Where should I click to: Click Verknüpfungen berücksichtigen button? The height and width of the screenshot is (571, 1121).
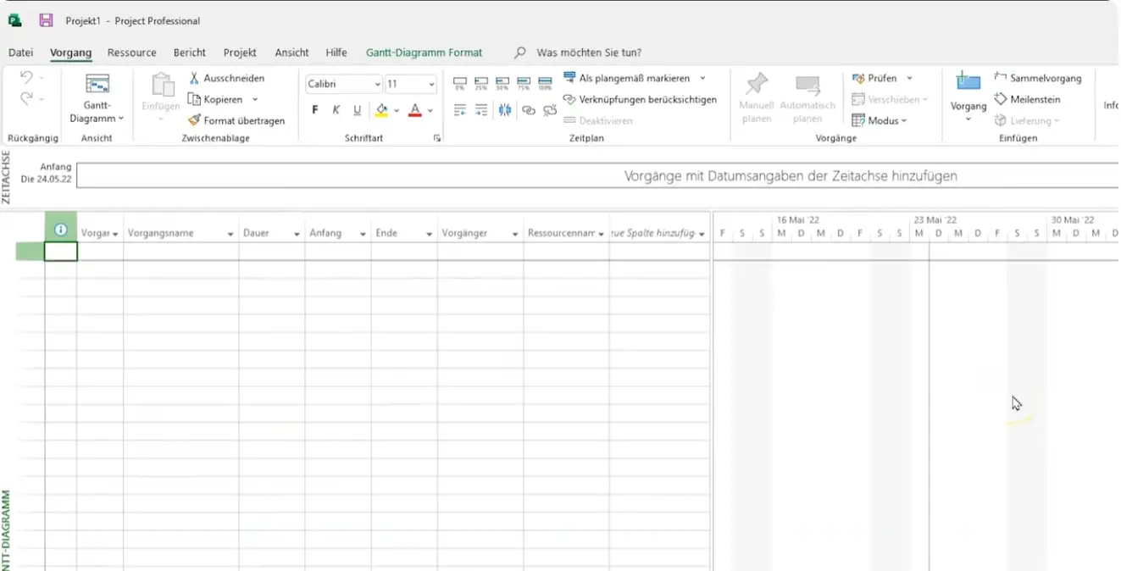point(640,99)
